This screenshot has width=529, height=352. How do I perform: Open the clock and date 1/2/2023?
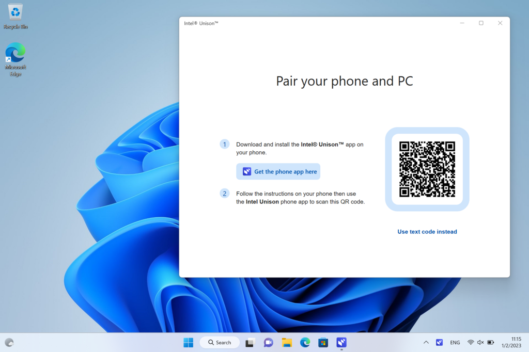[x=511, y=343]
